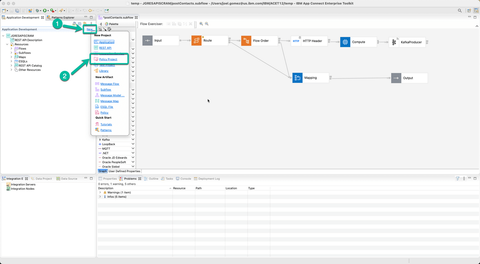Click the Zoom Out magnifier icon

coord(207,24)
